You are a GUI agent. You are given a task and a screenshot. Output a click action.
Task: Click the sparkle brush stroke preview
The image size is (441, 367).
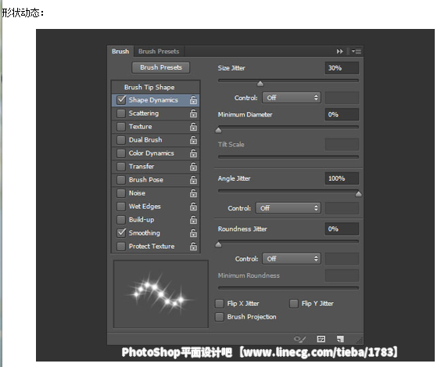click(161, 294)
